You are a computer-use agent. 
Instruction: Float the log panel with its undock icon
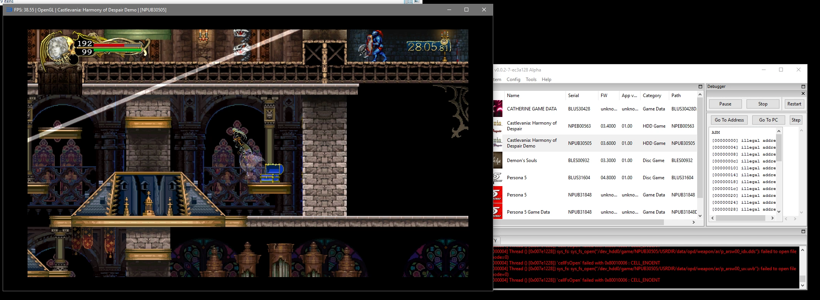pyautogui.click(x=803, y=231)
